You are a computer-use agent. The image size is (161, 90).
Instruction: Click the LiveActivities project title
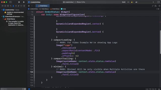(35, 2)
